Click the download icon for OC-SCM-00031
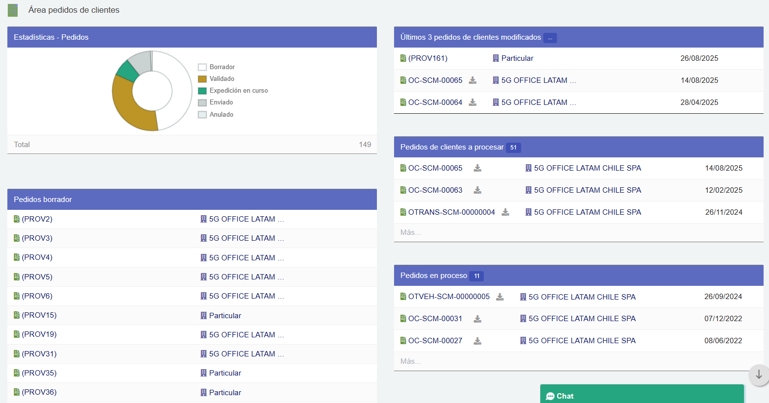 (477, 318)
